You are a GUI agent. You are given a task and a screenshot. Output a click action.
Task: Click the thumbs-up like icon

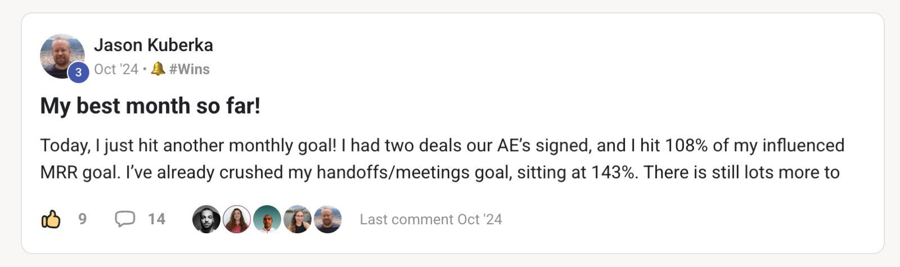point(51,219)
